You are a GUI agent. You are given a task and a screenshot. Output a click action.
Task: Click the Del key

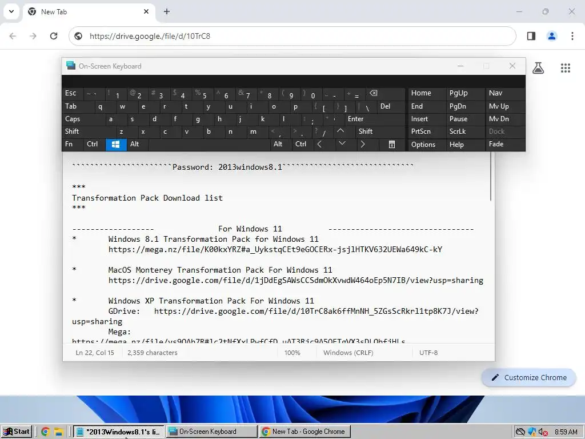coord(391,106)
